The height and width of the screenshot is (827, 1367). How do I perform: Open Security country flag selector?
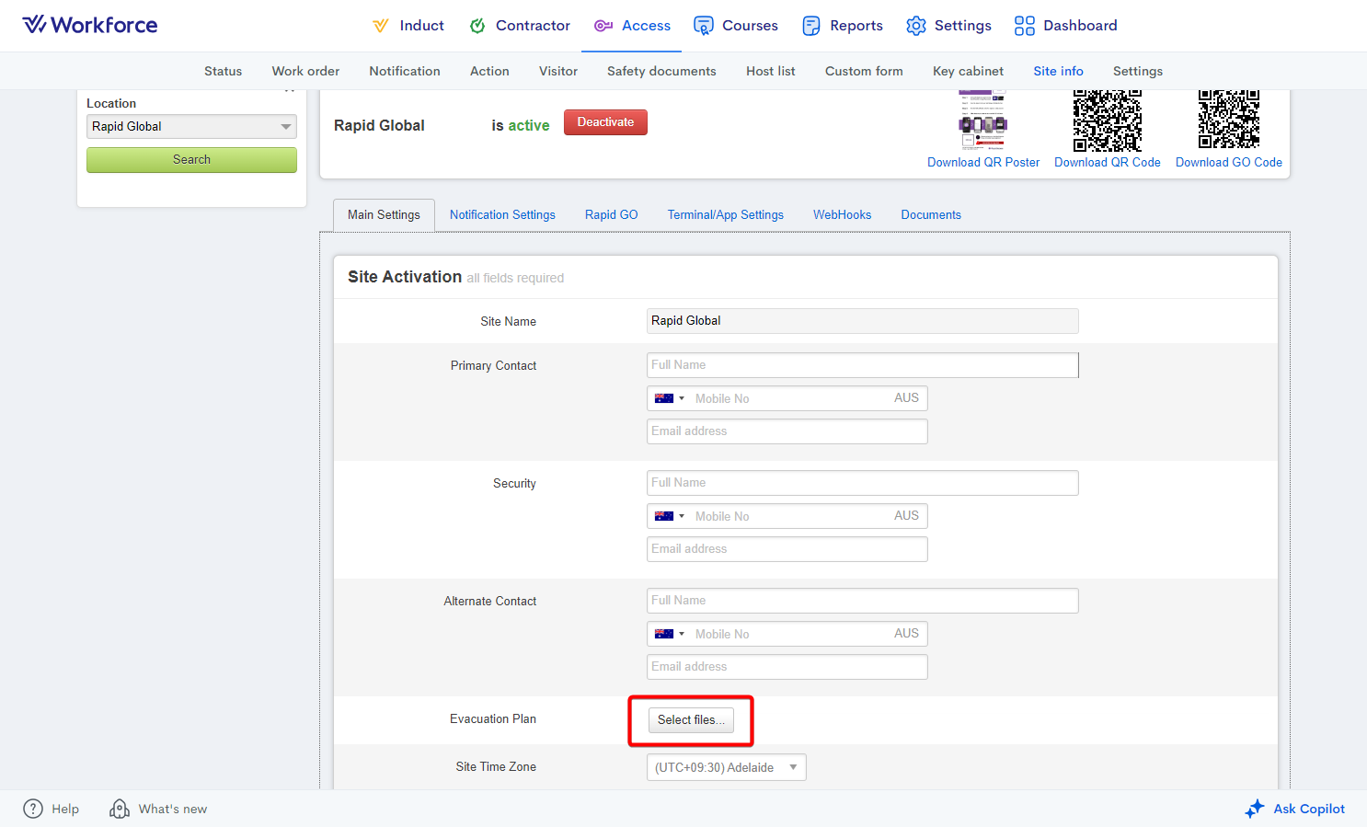(670, 516)
